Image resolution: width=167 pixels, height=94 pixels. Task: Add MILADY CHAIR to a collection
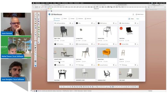click(x=70, y=65)
